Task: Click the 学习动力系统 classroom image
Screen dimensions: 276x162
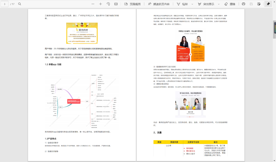Action: click(x=190, y=104)
